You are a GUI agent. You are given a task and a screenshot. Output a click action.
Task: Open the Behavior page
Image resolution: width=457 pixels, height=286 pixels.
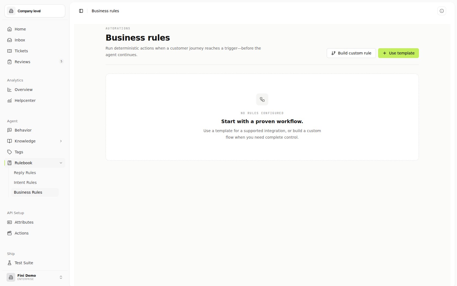pos(35,130)
